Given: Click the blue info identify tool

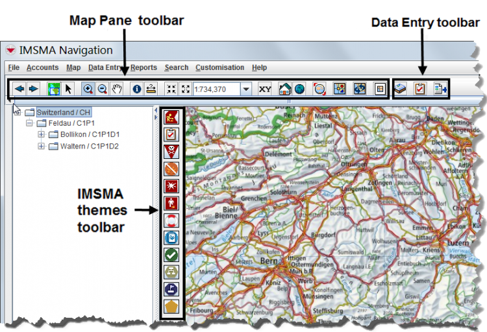Looking at the screenshot, I should click(136, 89).
